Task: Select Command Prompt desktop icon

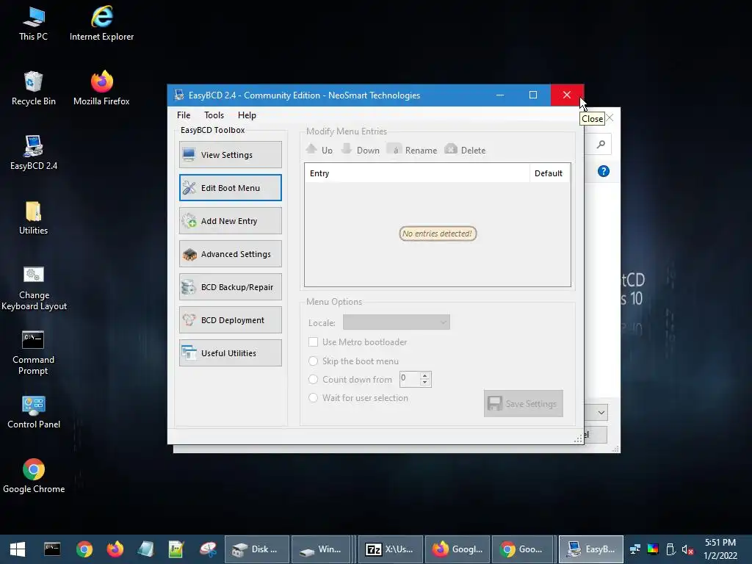Action: click(x=34, y=352)
